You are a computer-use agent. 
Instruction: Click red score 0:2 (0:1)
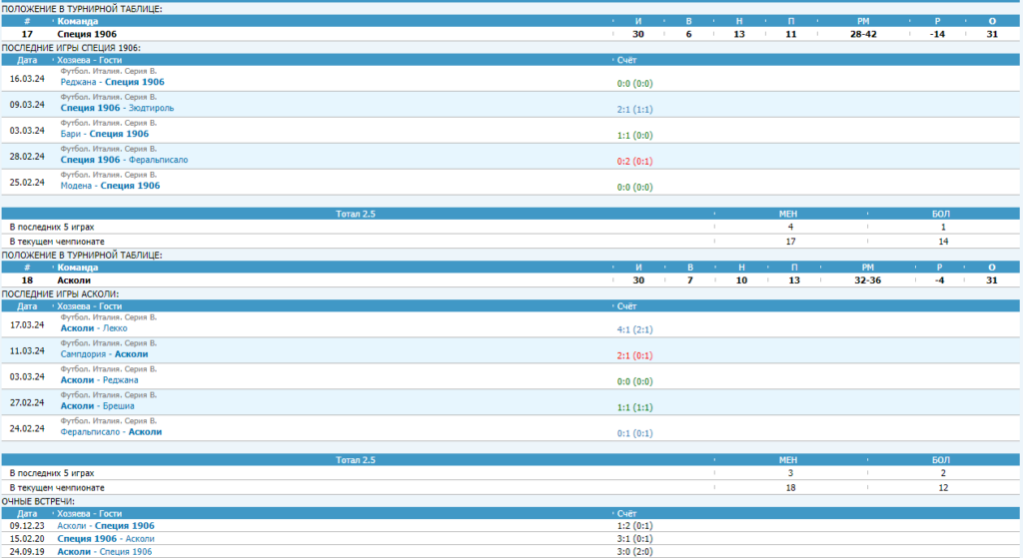tap(634, 161)
